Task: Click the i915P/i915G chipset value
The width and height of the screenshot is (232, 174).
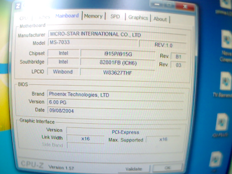Action: coord(118,54)
